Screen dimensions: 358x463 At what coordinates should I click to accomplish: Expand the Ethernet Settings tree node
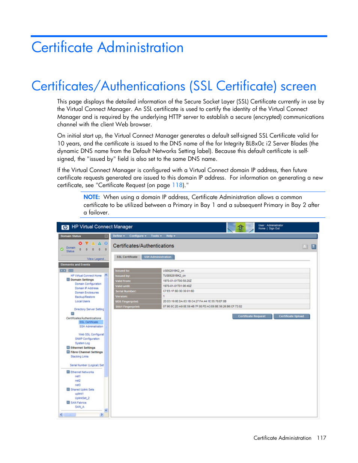[68, 348]
